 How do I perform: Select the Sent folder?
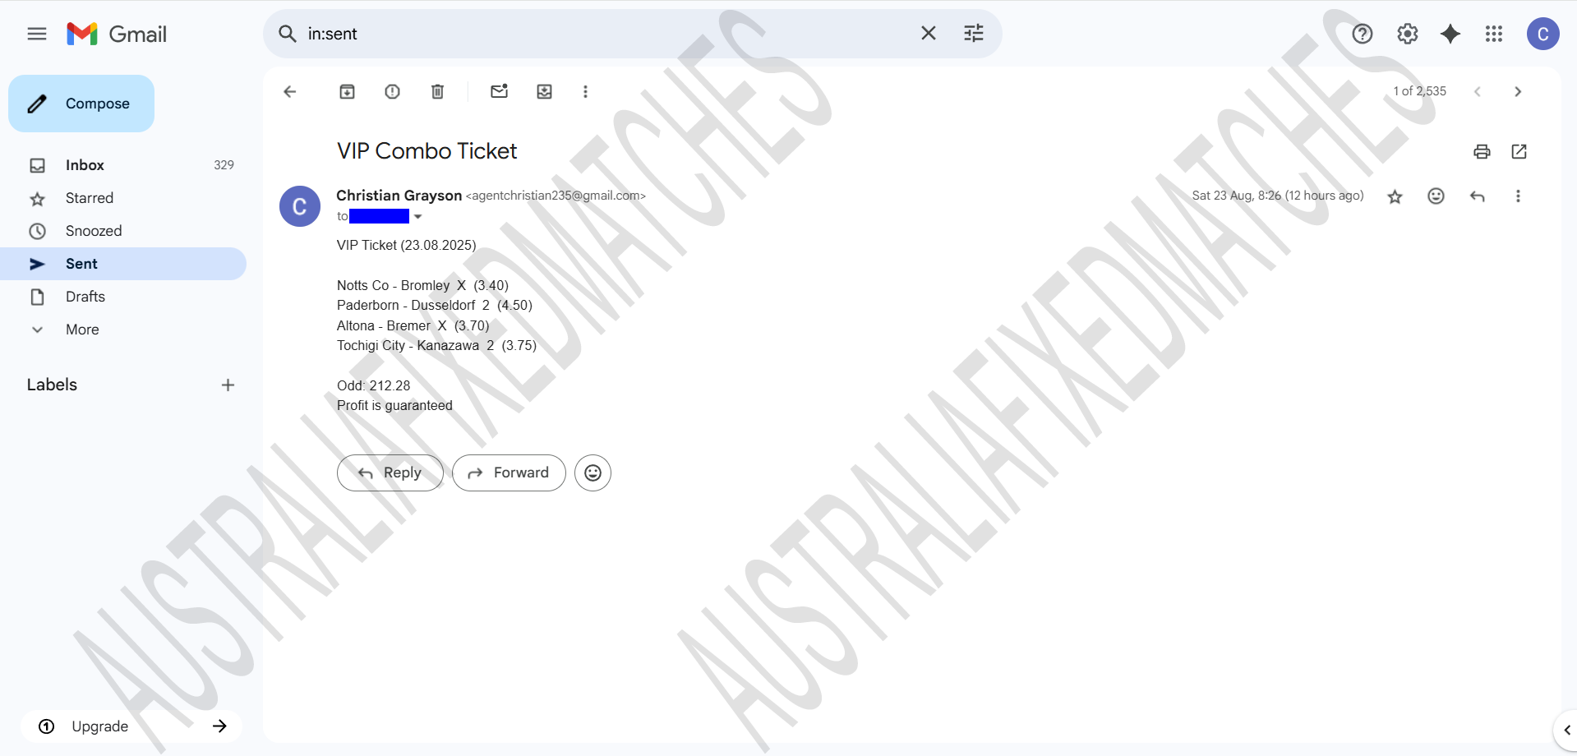click(x=123, y=264)
